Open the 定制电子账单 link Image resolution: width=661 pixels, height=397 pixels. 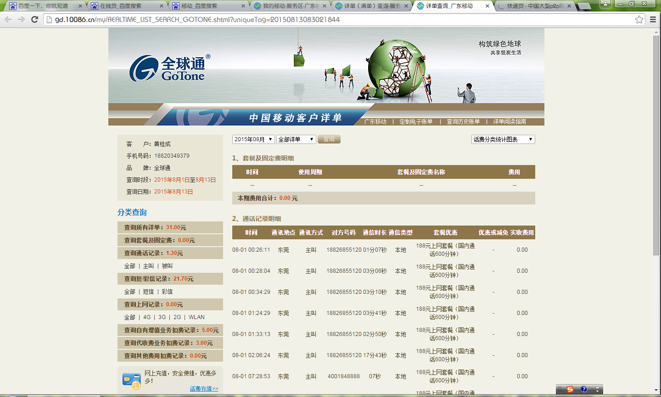pos(416,121)
